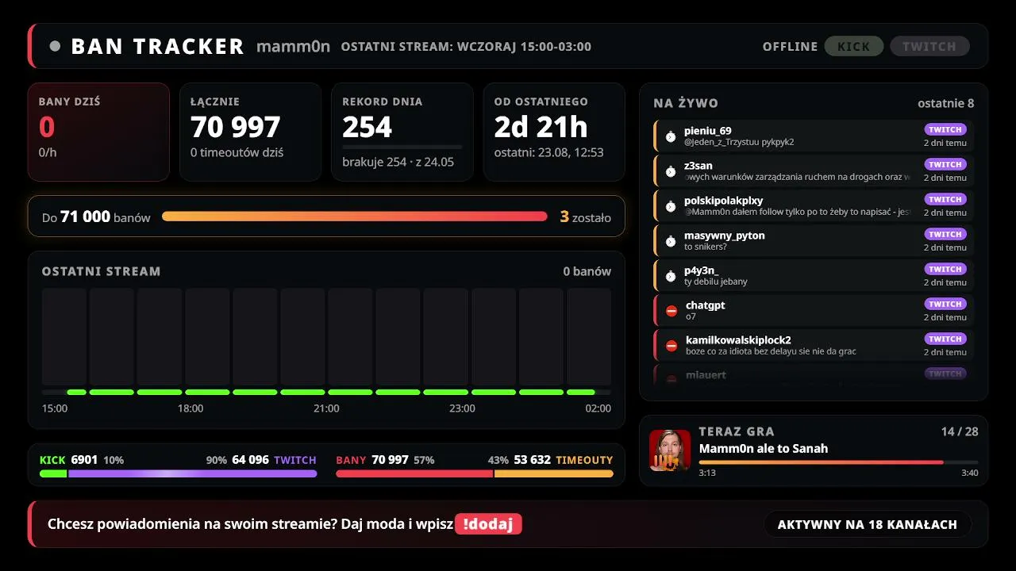Click the message 'ty debilu jebany'
Viewport: 1016px width, 571px height.
click(716, 282)
